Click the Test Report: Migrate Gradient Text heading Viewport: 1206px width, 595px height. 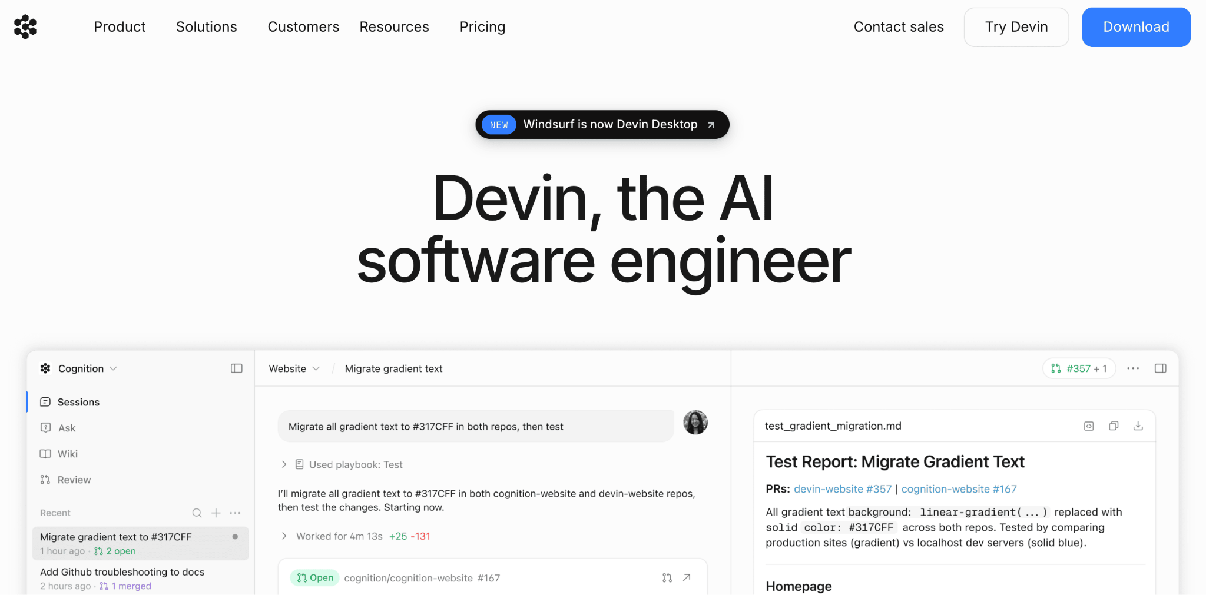(x=895, y=462)
